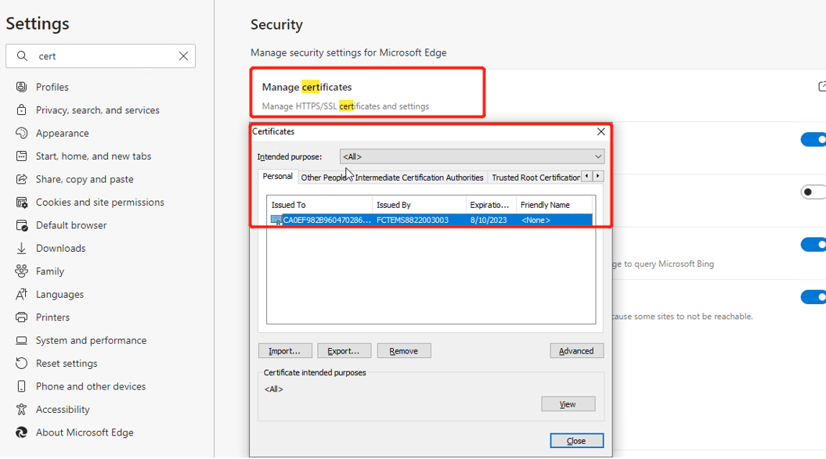Click the Import button
The width and height of the screenshot is (826, 459).
[x=285, y=351]
